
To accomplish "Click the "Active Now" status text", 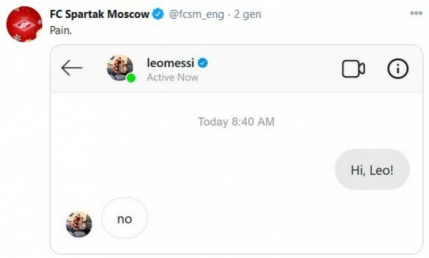I will point(172,77).
